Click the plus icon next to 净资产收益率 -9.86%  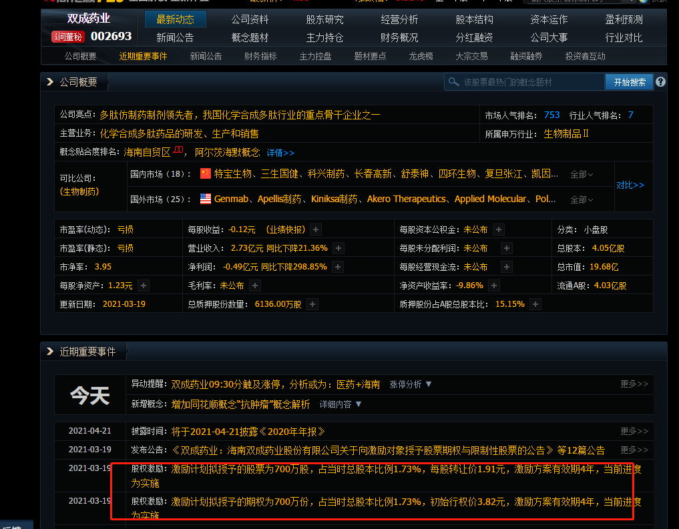point(493,286)
